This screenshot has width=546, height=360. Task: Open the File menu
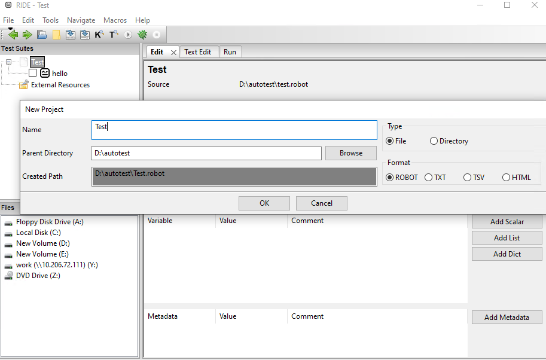coord(8,20)
